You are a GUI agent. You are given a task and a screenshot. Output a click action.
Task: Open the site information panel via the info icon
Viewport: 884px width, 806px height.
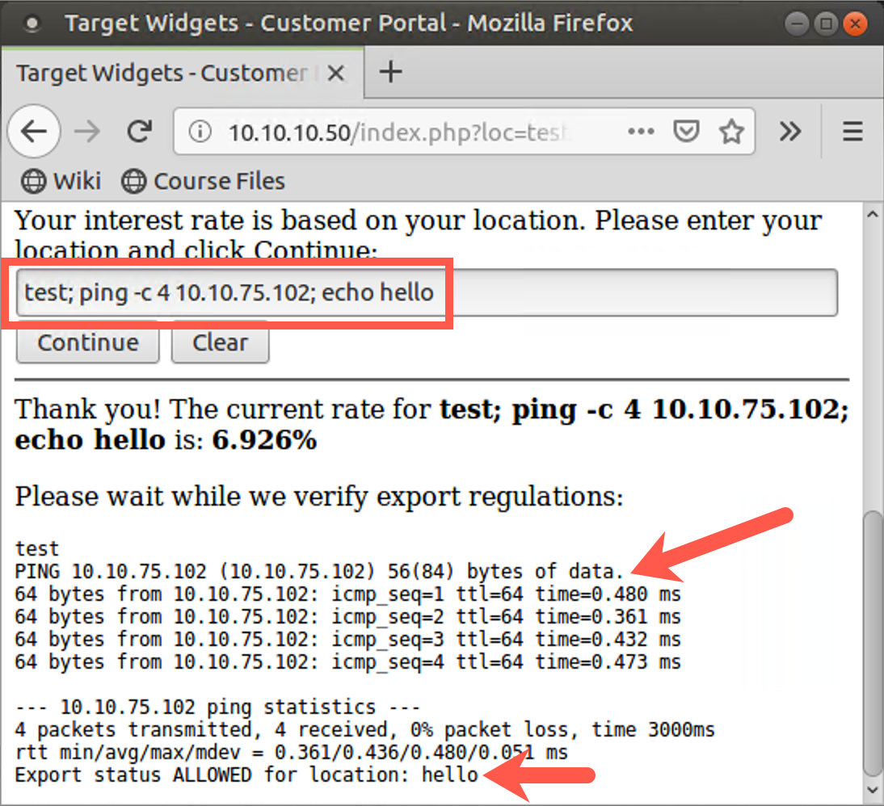(x=200, y=131)
